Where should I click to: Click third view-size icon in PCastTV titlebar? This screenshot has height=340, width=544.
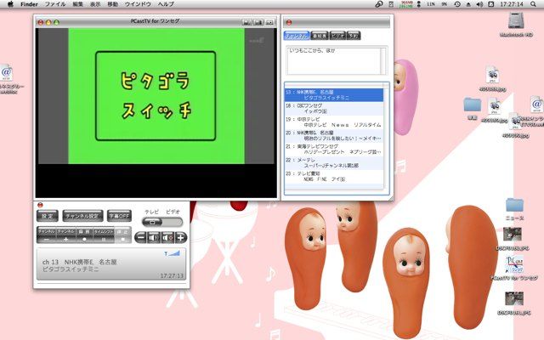click(x=270, y=22)
